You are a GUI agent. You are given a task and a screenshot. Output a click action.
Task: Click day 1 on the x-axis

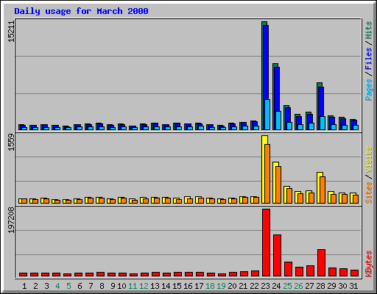[x=24, y=286]
